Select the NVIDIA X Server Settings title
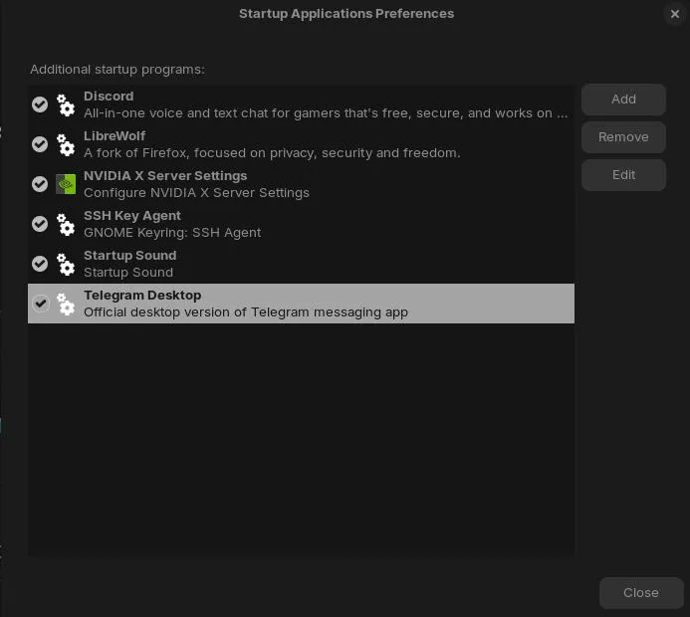690x617 pixels. (165, 176)
